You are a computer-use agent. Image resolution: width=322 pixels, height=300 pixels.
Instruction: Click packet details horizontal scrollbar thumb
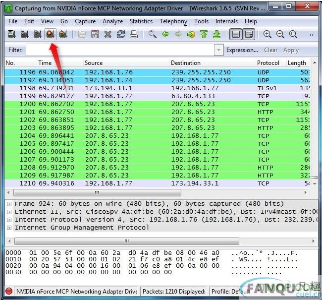pyautogui.click(x=127, y=241)
